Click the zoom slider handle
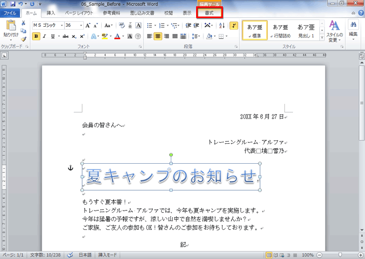The height and width of the screenshot is (259, 365). tap(340, 255)
